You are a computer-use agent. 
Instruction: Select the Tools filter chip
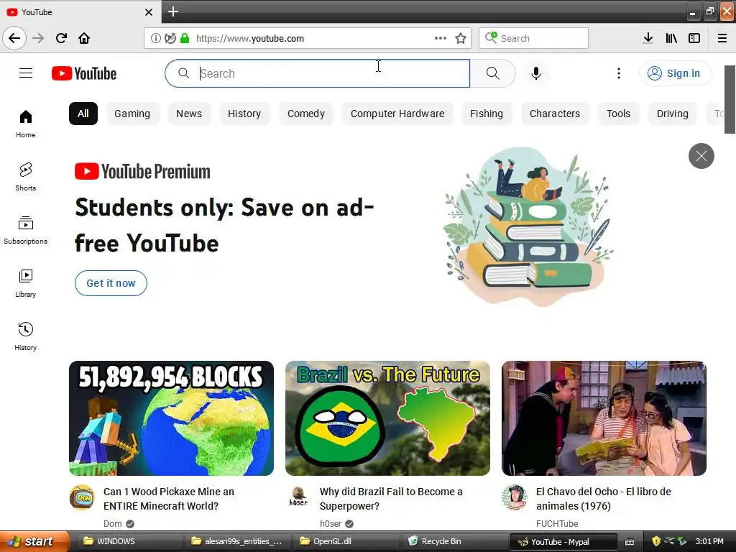point(618,114)
